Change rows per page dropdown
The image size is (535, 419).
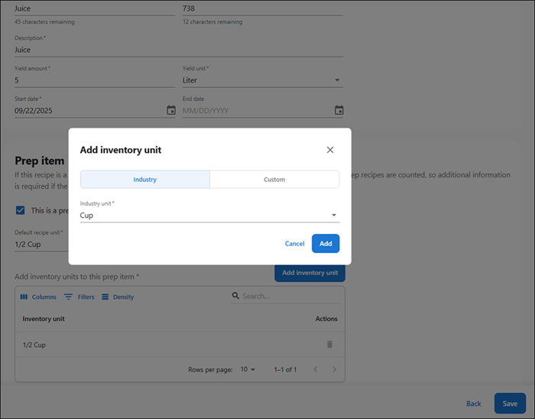(x=248, y=369)
